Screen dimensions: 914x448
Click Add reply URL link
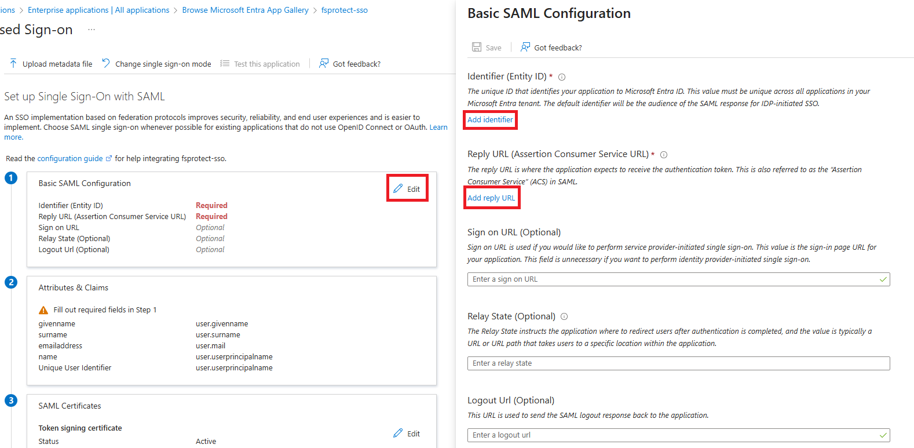coord(491,198)
